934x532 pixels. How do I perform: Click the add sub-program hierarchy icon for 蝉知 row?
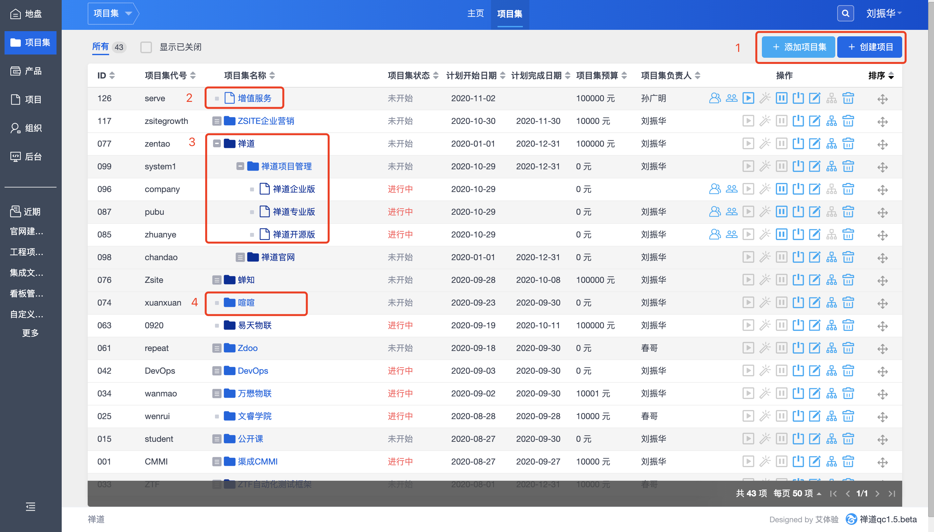click(831, 280)
